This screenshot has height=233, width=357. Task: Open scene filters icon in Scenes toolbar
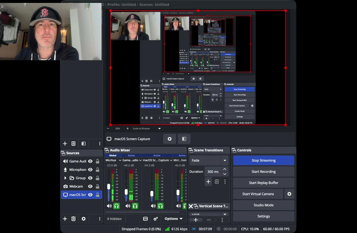point(84,144)
